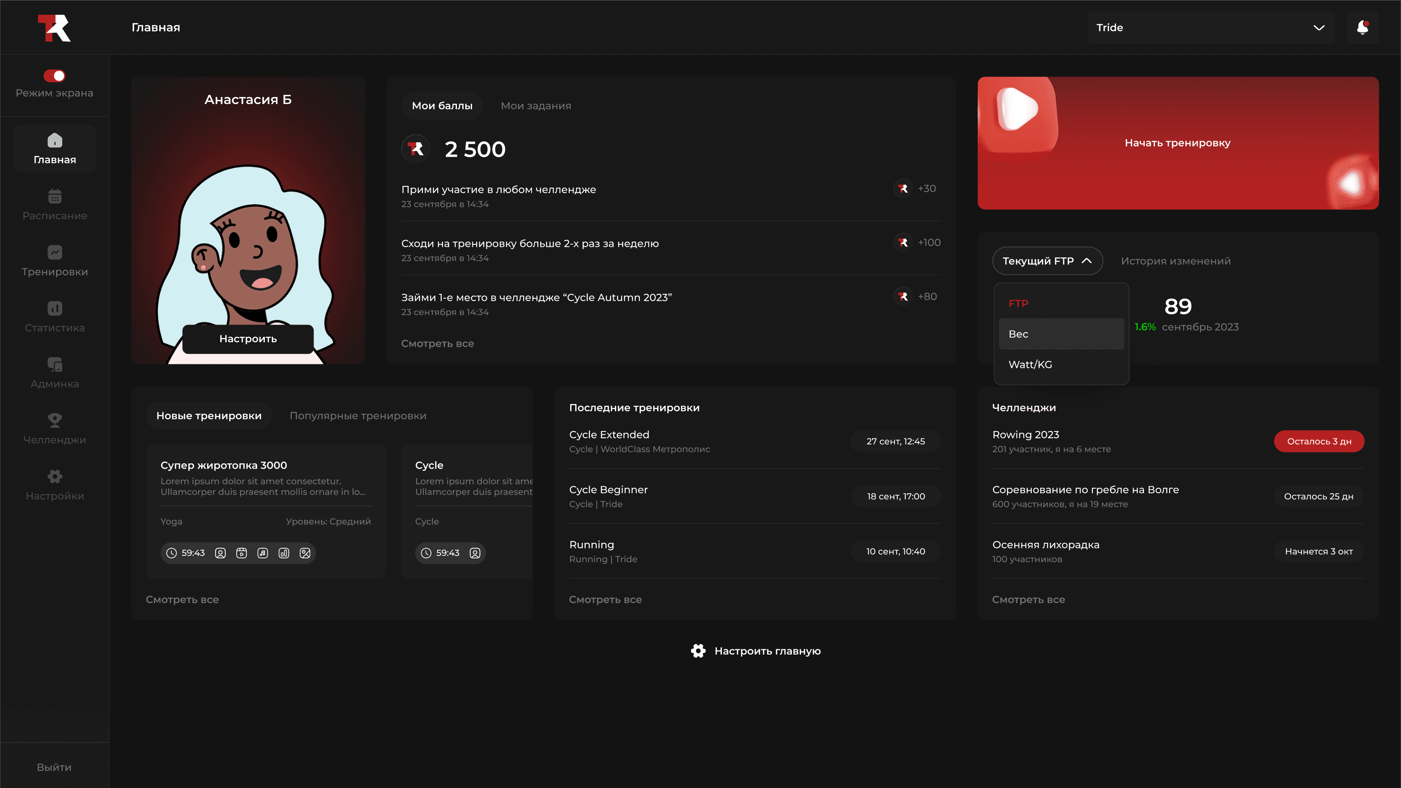Image resolution: width=1401 pixels, height=788 pixels.
Task: Click video reel icon on Супер жиротопка card
Action: (242, 553)
